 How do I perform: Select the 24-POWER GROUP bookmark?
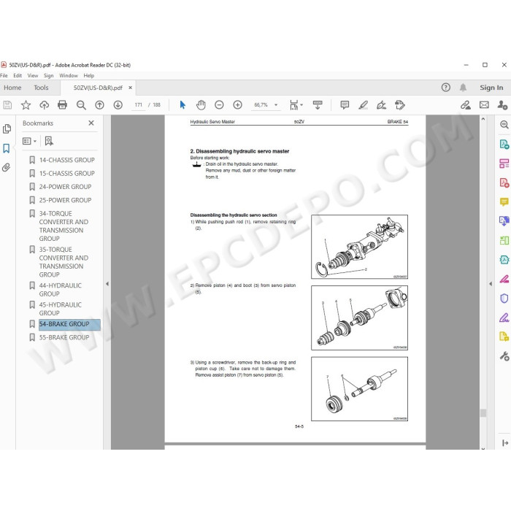pyautogui.click(x=65, y=187)
